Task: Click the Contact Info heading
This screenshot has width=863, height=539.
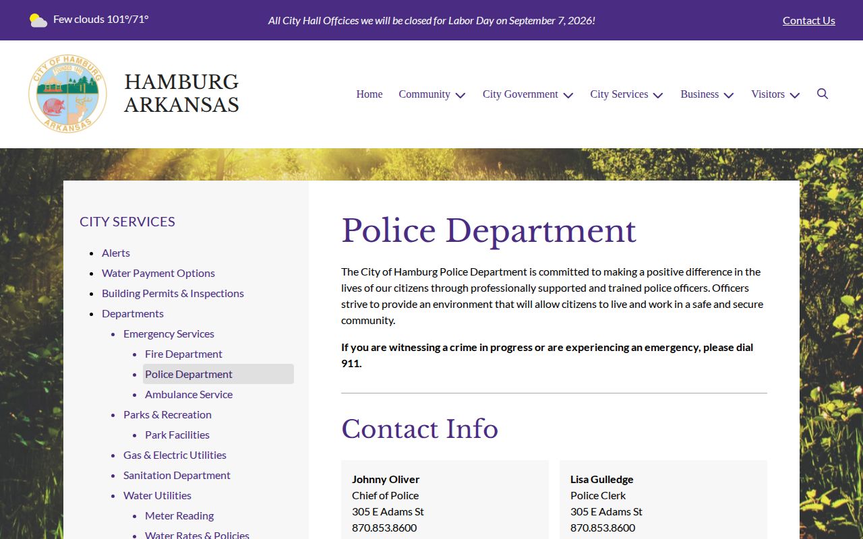Action: (x=419, y=429)
